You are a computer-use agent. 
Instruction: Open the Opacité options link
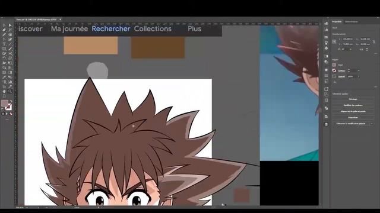point(341,76)
